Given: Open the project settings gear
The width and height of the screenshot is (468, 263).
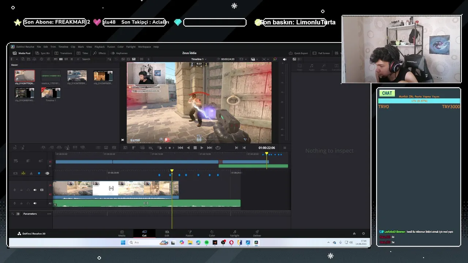Looking at the screenshot, I should [x=363, y=233].
